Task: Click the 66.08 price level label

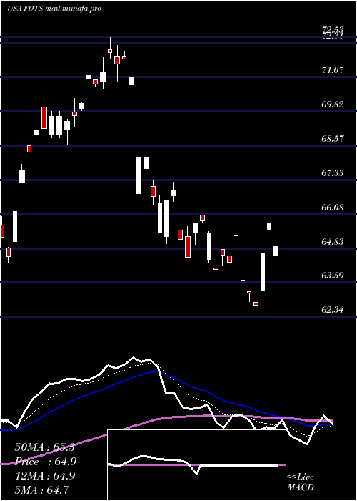Action: [333, 207]
